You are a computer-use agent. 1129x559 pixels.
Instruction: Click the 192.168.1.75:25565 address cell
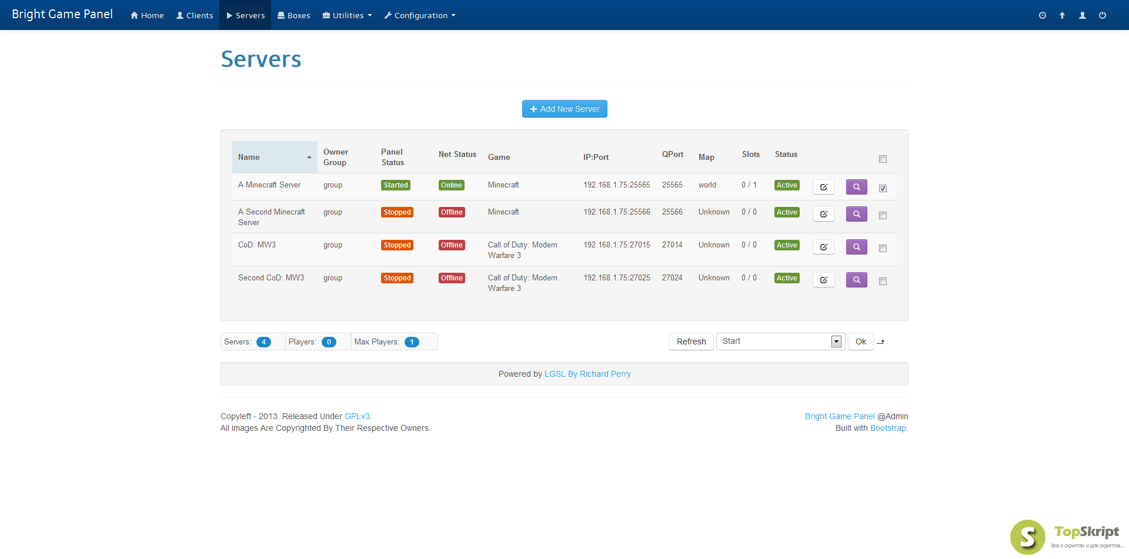click(x=617, y=185)
